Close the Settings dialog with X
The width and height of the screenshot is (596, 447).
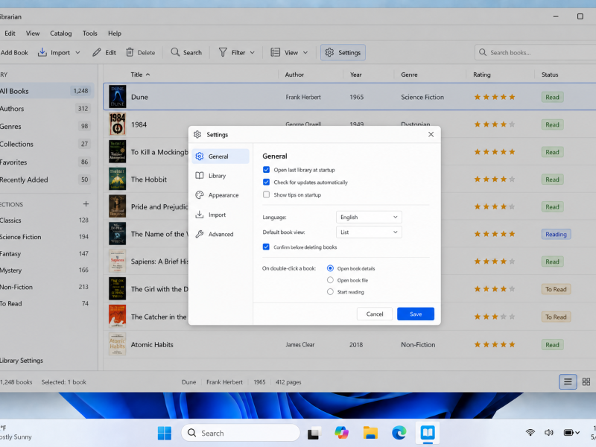coord(431,134)
